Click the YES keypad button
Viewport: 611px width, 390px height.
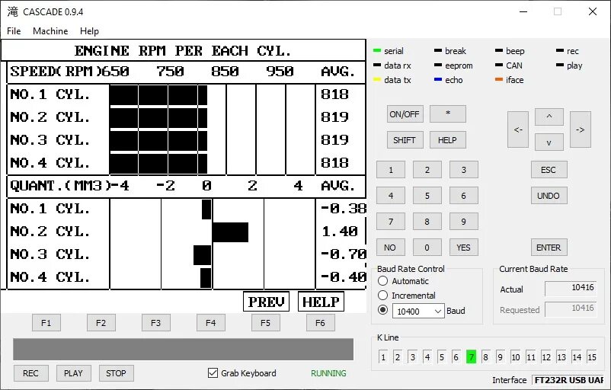coord(464,248)
